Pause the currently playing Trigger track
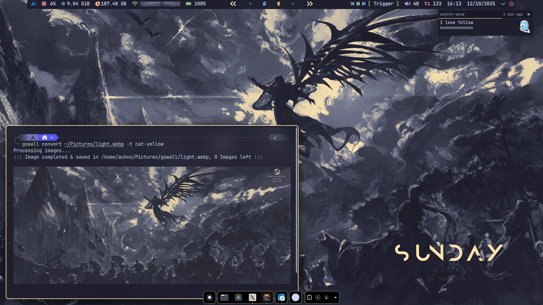Viewport: 543px width, 305px height. click(358, 4)
